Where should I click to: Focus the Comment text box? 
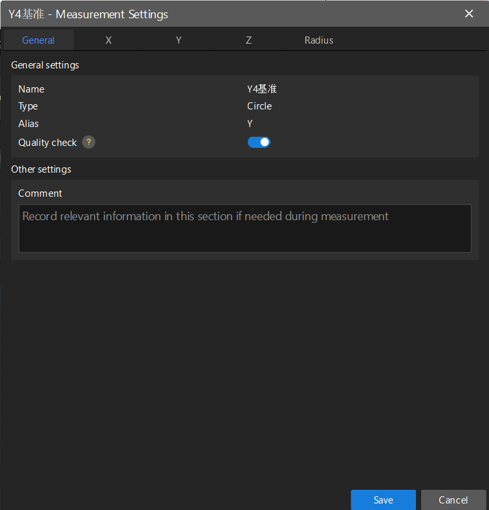click(x=244, y=229)
